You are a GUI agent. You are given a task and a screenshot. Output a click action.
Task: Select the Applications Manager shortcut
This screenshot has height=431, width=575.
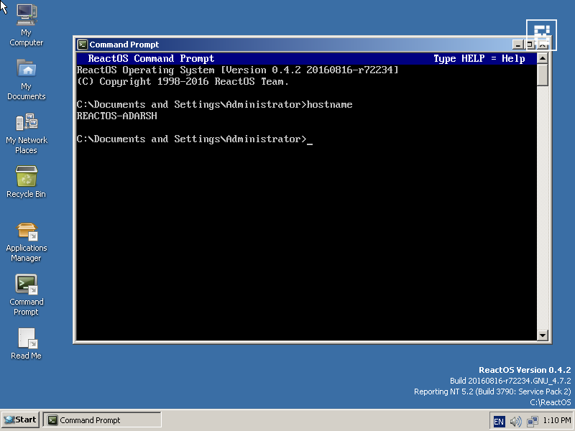pos(26,242)
